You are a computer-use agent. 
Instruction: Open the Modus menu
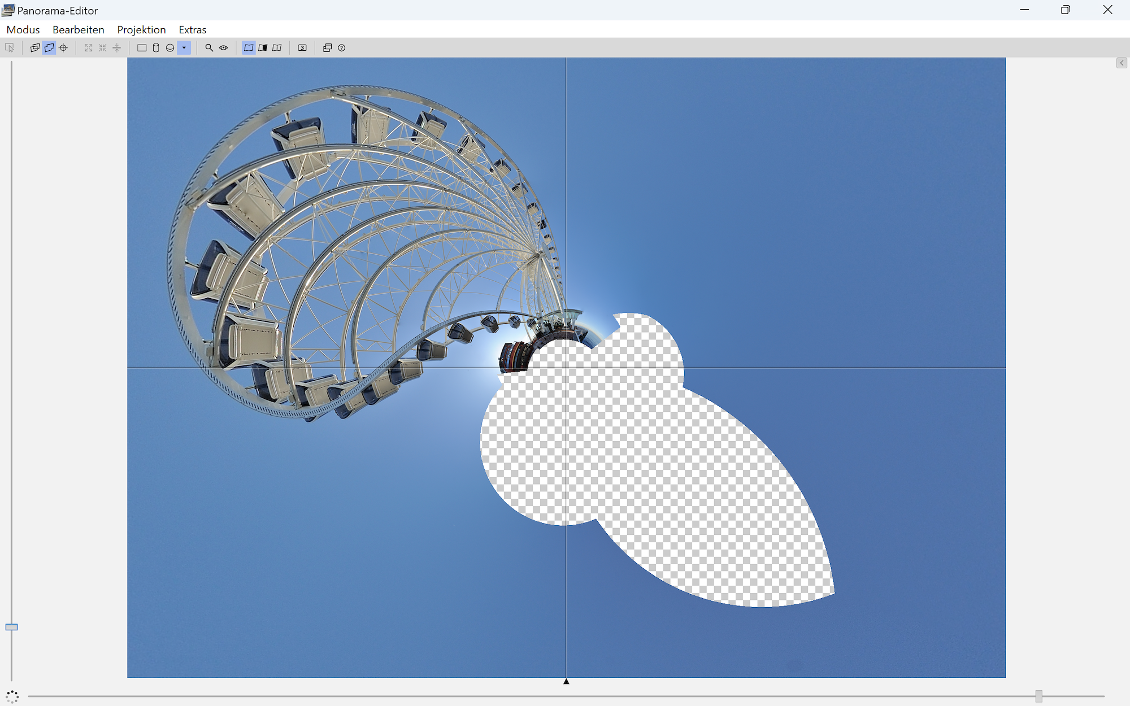click(23, 29)
